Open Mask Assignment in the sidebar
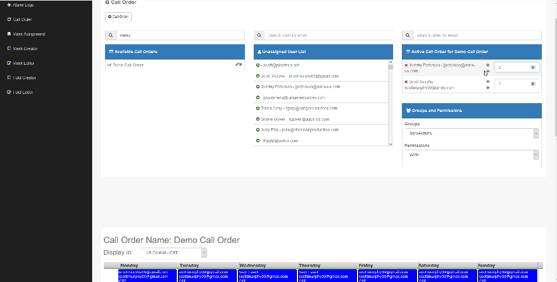The width and height of the screenshot is (557, 282). (29, 34)
